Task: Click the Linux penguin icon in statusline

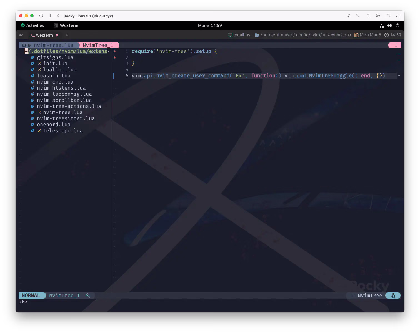Action: tap(393, 296)
